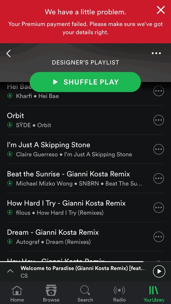Start Shuffle Play
171x304 pixels.
click(x=85, y=82)
